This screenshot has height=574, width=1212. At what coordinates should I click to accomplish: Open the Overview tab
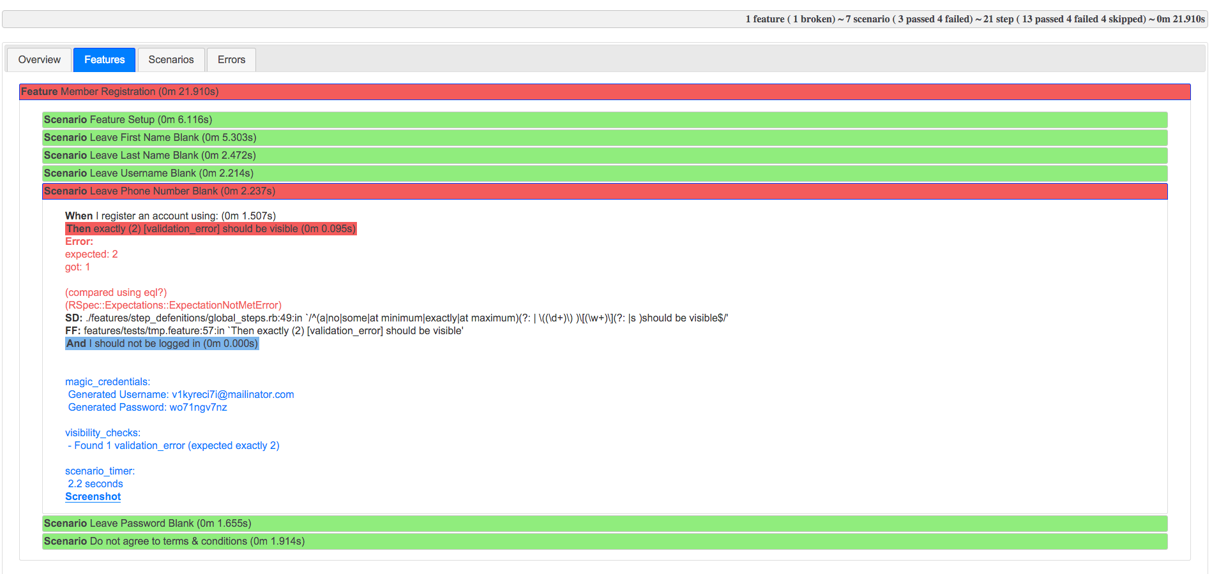click(x=40, y=60)
